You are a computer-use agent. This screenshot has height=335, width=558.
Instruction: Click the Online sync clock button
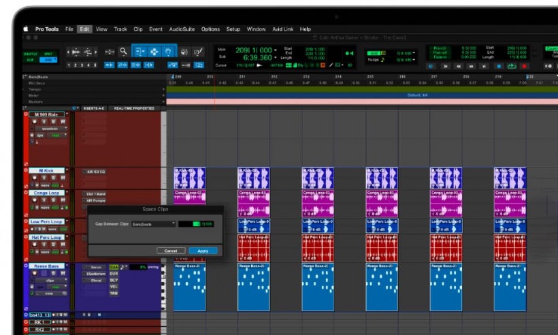431,66
